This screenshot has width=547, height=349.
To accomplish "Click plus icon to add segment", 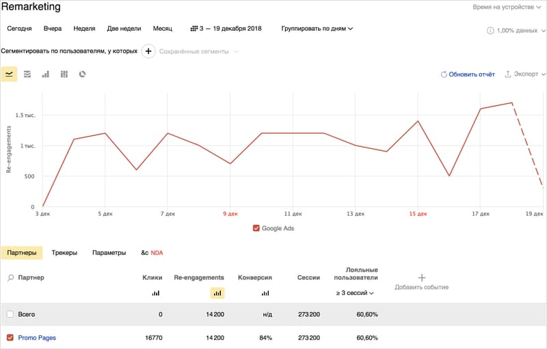I will click(148, 51).
